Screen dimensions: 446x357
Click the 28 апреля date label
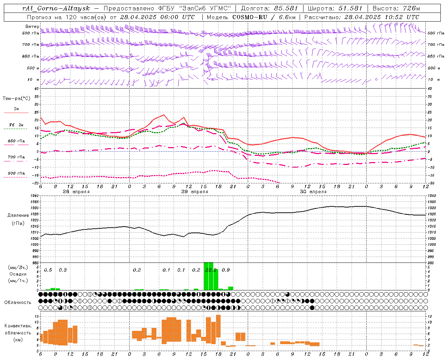[76, 192]
